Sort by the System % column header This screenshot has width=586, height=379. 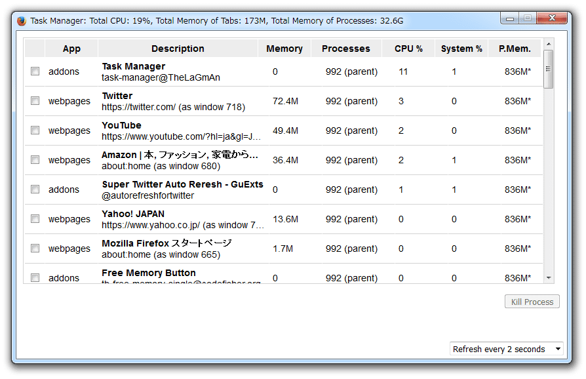[461, 49]
